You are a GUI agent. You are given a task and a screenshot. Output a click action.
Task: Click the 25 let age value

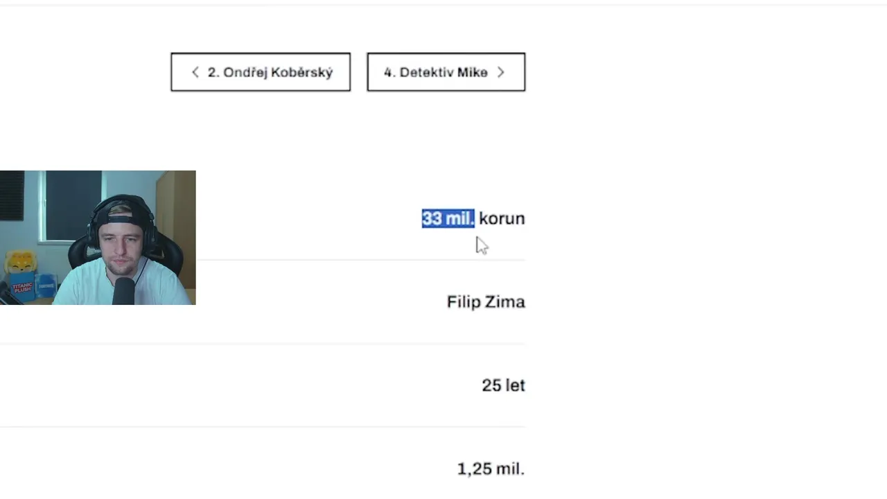point(503,385)
